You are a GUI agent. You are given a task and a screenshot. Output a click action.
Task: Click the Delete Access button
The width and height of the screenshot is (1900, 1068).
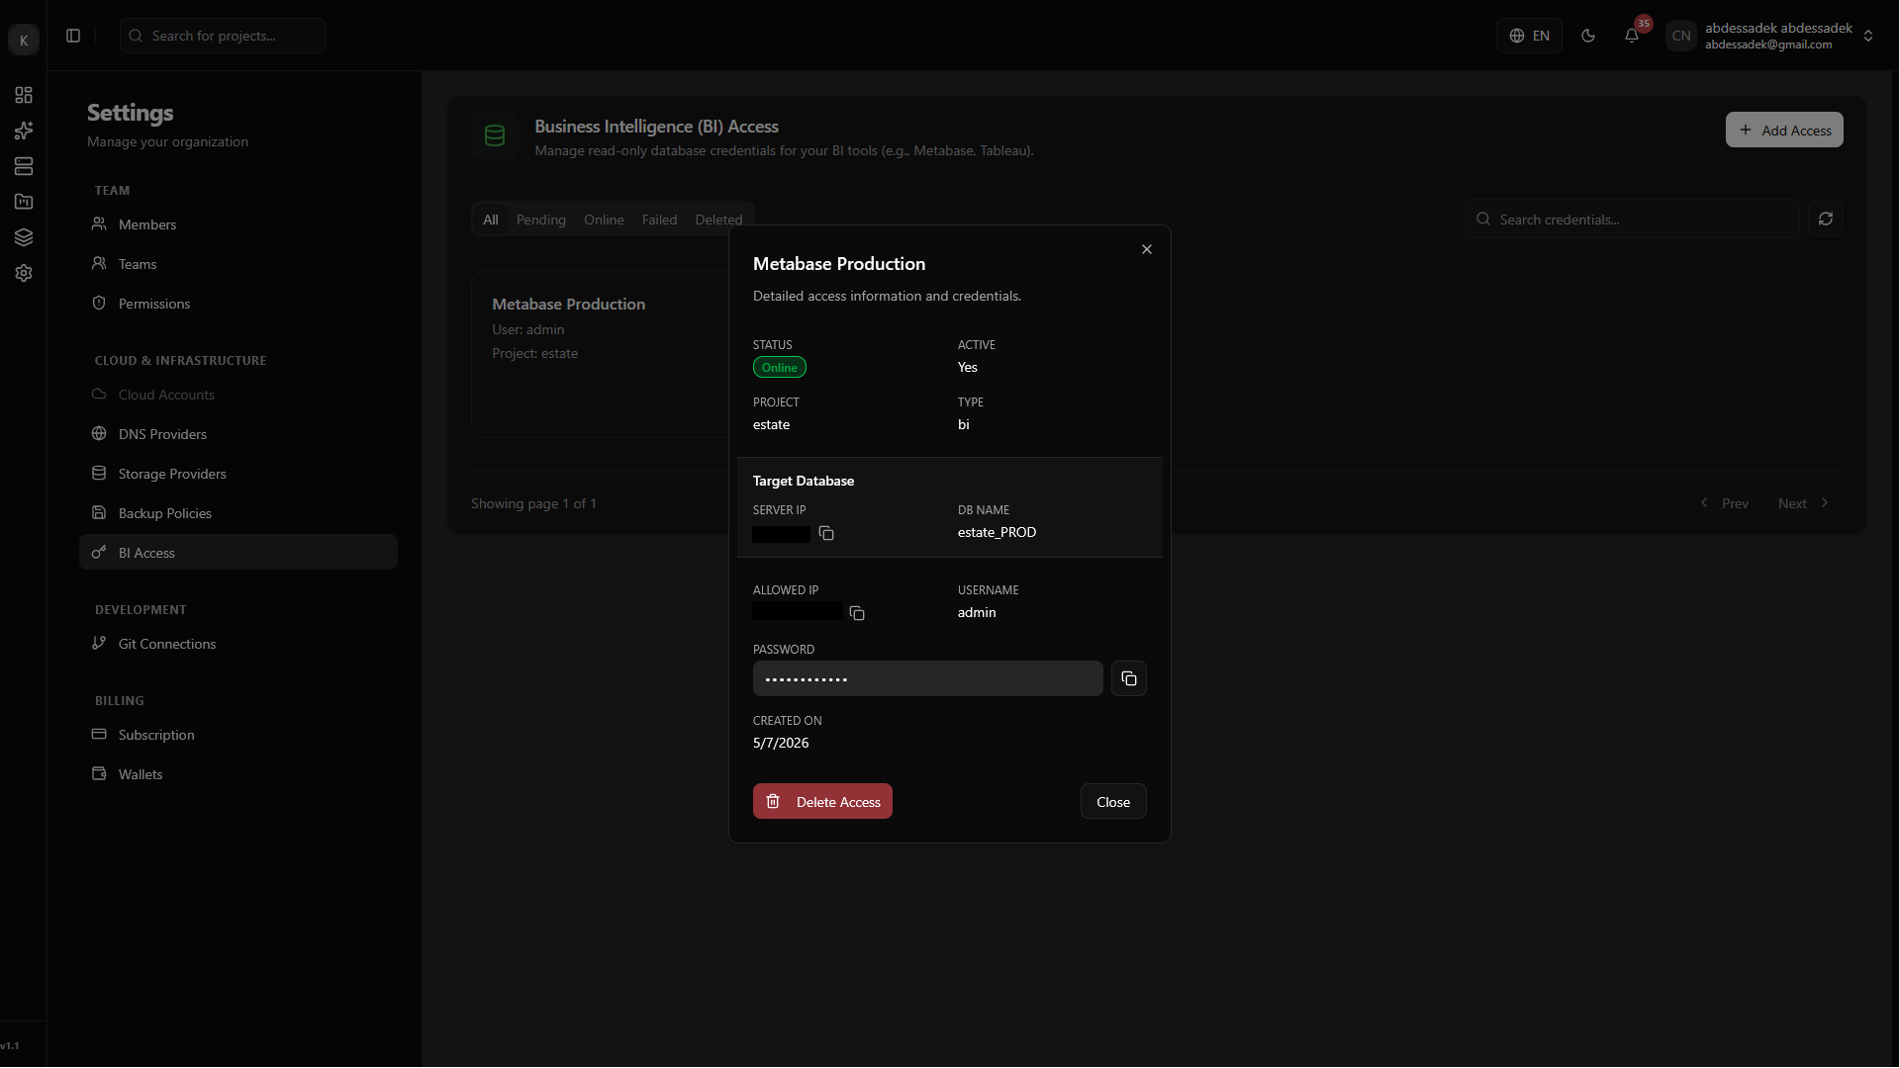(x=822, y=801)
